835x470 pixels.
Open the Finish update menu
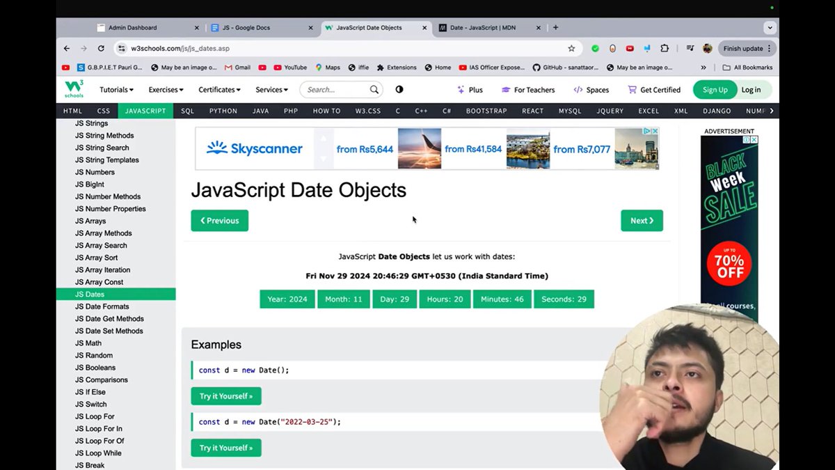click(747, 49)
